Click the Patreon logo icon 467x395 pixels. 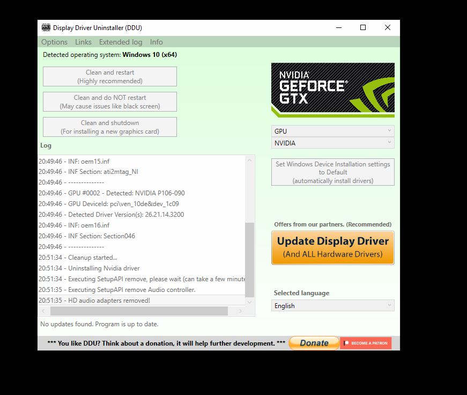click(346, 343)
